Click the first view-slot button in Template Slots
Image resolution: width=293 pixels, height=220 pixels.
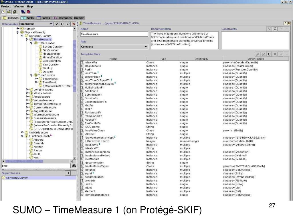(x=258, y=54)
